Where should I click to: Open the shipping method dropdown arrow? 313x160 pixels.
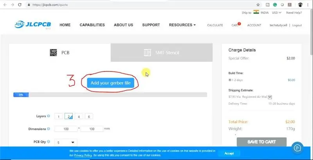tap(270, 97)
